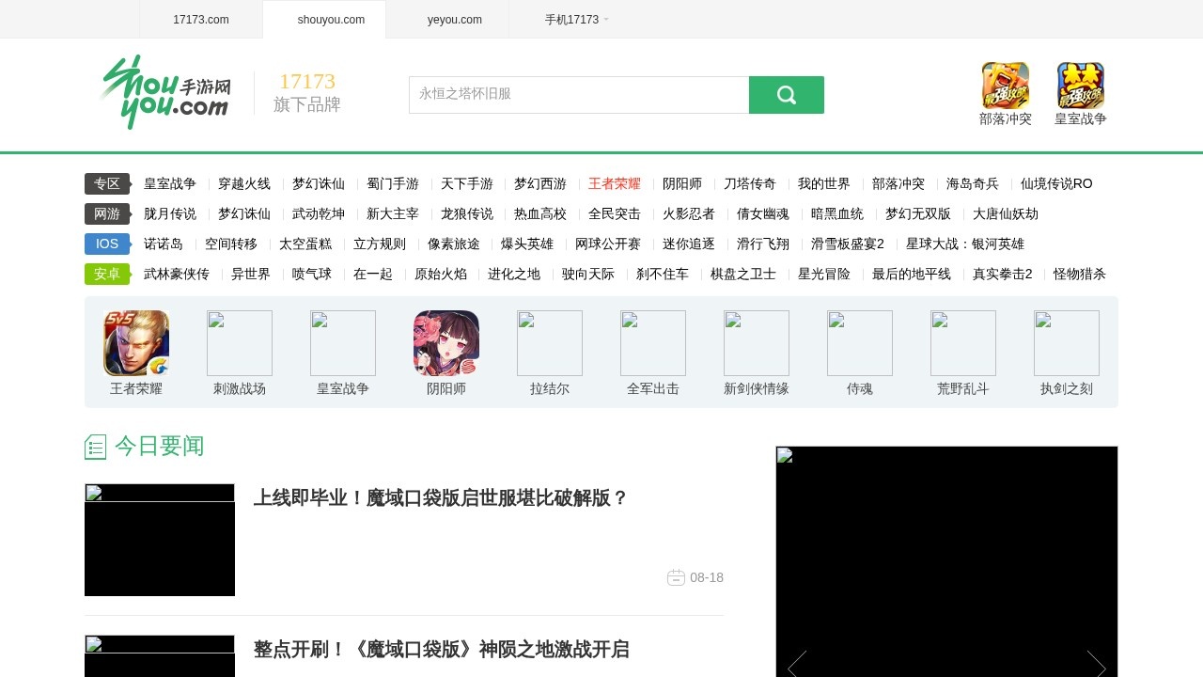
Task: Open the 武林豪侠传 link
Action: pyautogui.click(x=177, y=274)
